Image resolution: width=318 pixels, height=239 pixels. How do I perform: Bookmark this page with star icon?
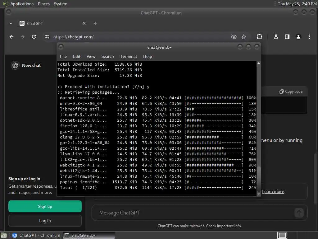tap(244, 37)
